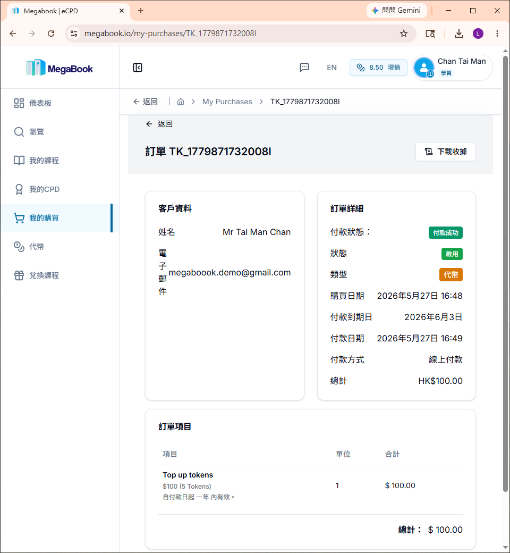The image size is (510, 553).
Task: Click site information icon in address bar
Action: (74, 33)
